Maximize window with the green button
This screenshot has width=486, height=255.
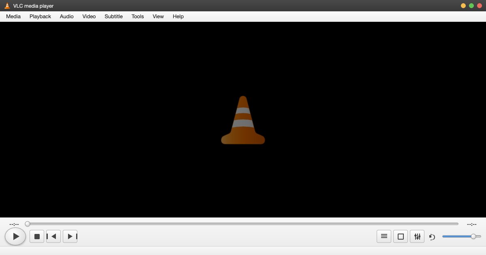click(471, 6)
